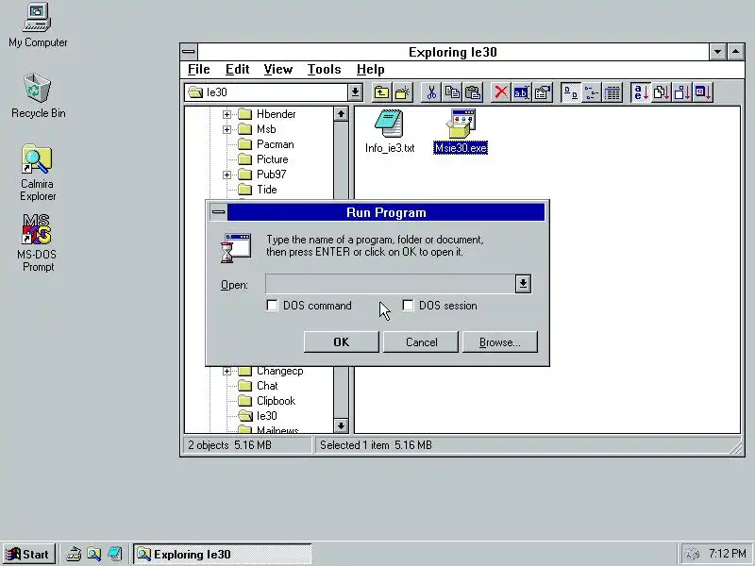Switch to details view

click(612, 92)
